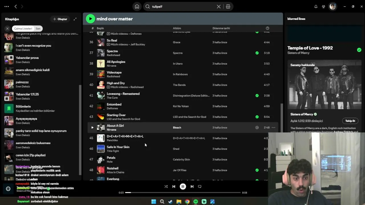This screenshot has width=365, height=205.
Task: Open File Explorer from the taskbar
Action: click(x=179, y=202)
